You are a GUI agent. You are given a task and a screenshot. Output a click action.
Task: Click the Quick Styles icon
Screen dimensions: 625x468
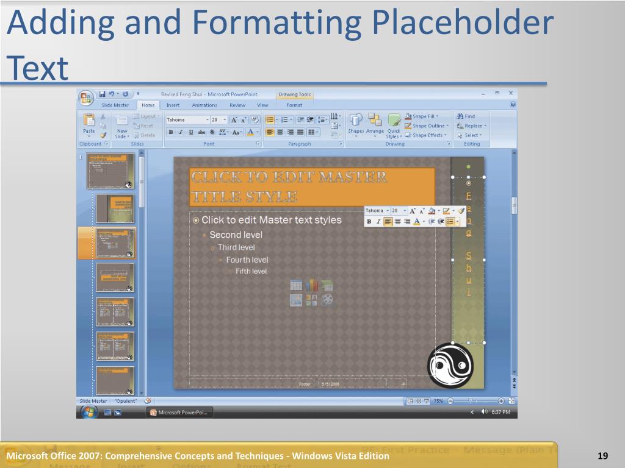pyautogui.click(x=394, y=120)
